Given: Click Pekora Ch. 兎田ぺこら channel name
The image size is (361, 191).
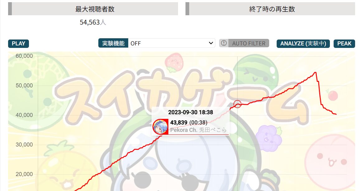Looking at the screenshot, I should [x=198, y=130].
